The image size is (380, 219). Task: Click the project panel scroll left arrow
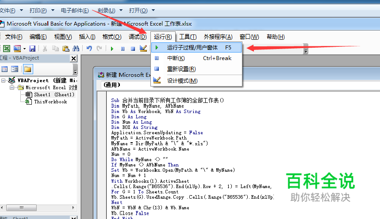(x=2, y=208)
